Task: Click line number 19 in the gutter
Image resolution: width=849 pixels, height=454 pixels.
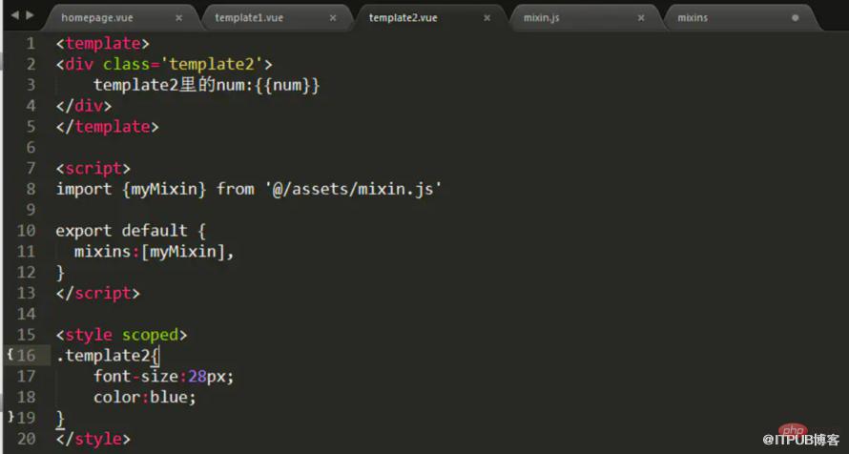Action: [26, 418]
